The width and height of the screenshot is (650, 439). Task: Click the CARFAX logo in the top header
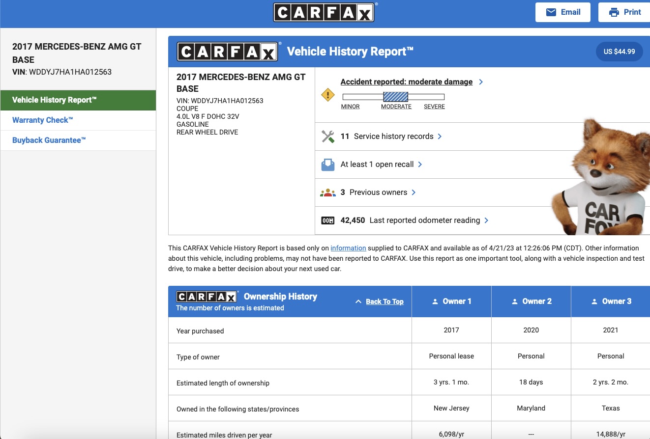point(324,12)
